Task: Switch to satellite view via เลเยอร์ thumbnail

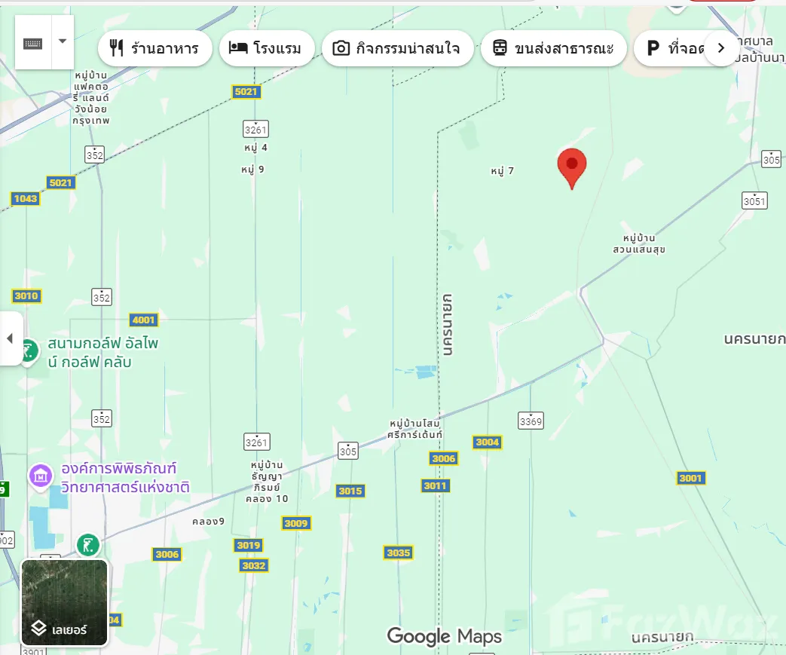Action: click(64, 602)
